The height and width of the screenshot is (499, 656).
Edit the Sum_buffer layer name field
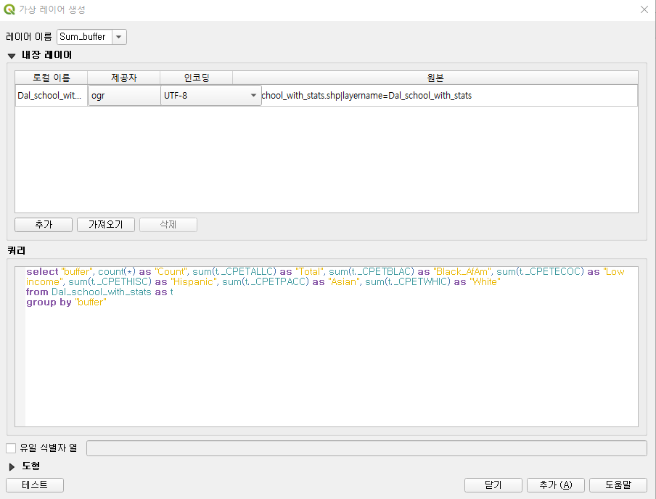pos(84,37)
